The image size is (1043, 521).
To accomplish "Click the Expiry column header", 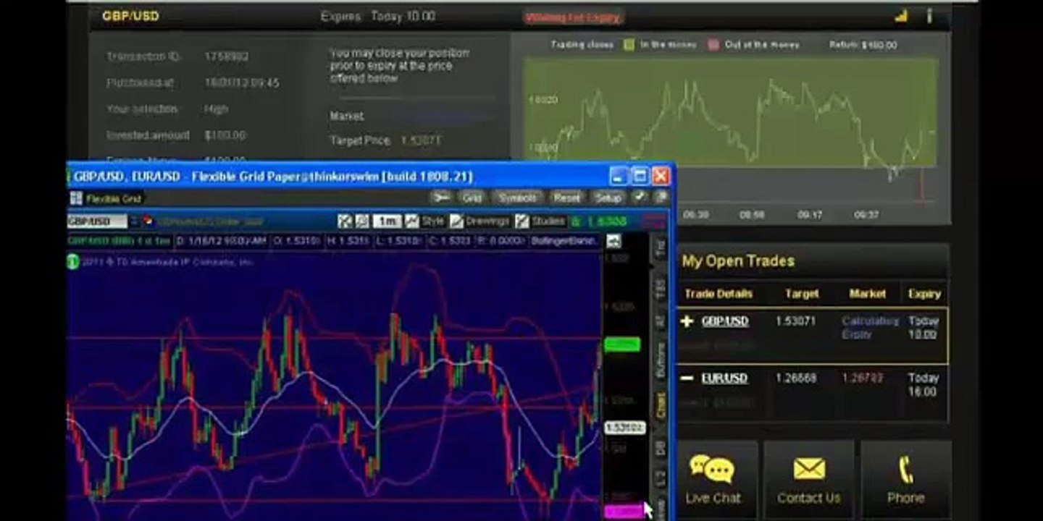I will [924, 294].
